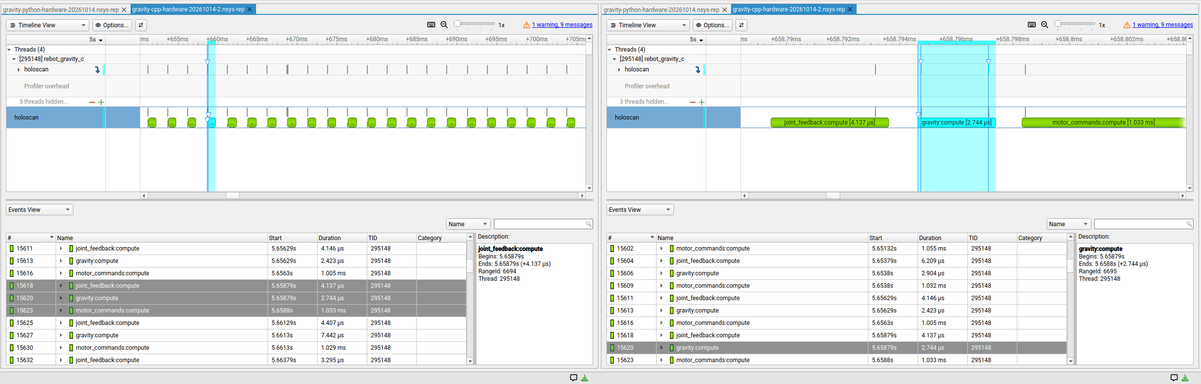Click the blue pin arrow on holoscan row, right pane
The height and width of the screenshot is (384, 1201).
coord(698,70)
